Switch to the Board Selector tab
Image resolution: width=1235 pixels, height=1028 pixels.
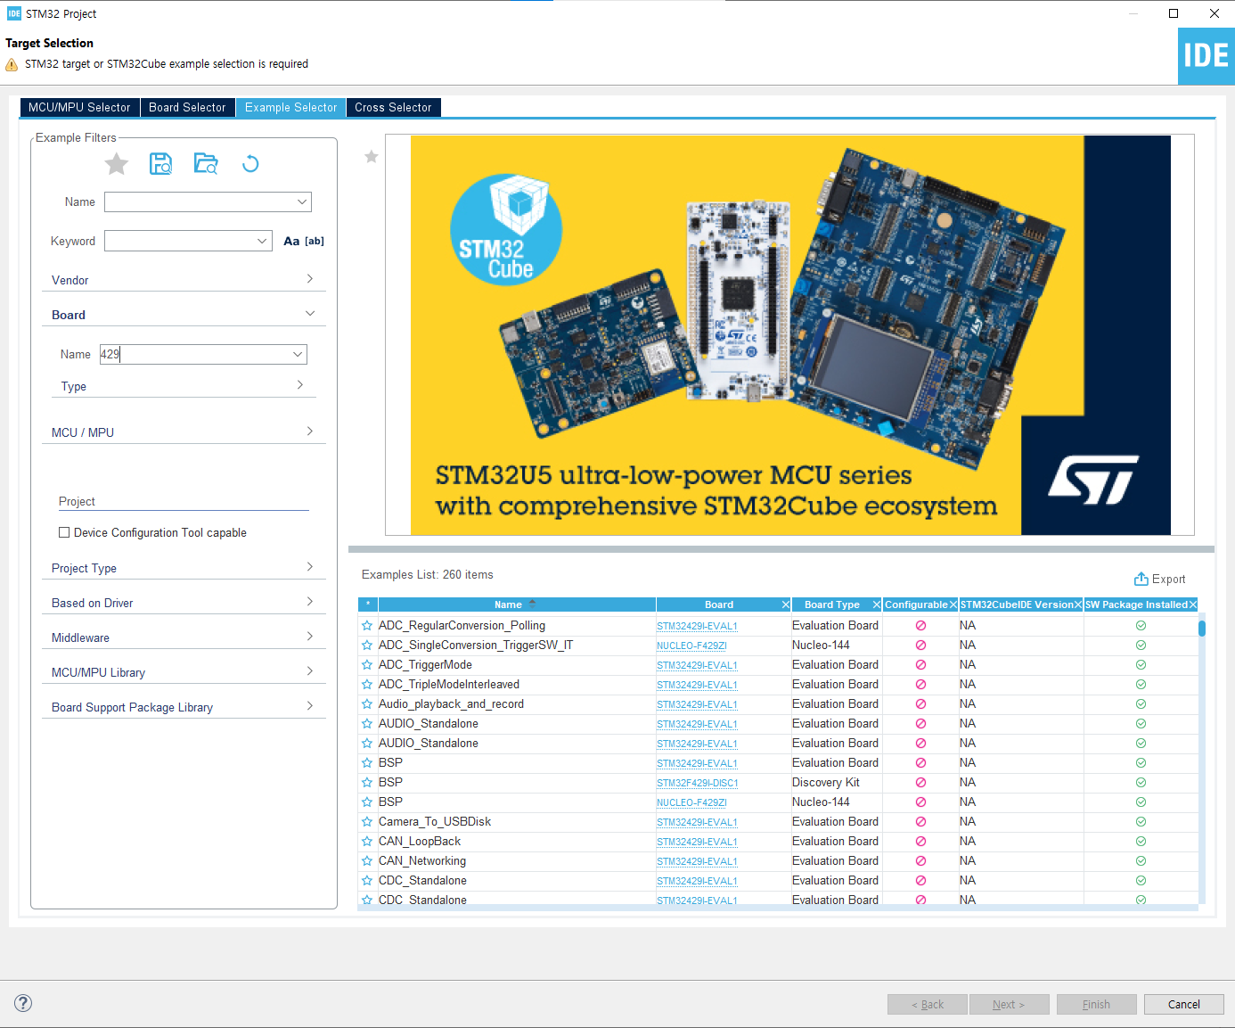click(x=187, y=107)
